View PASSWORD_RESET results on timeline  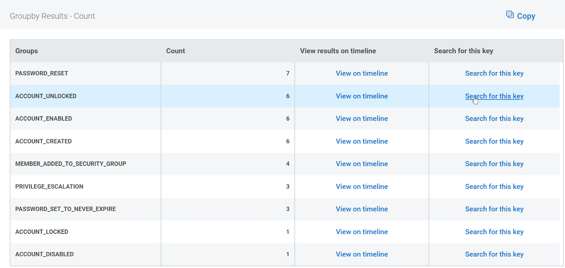pos(362,73)
